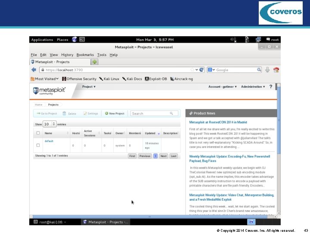The width and height of the screenshot is (310, 233).
Task: Open a new tab with the plus icon
Action: click(94, 62)
